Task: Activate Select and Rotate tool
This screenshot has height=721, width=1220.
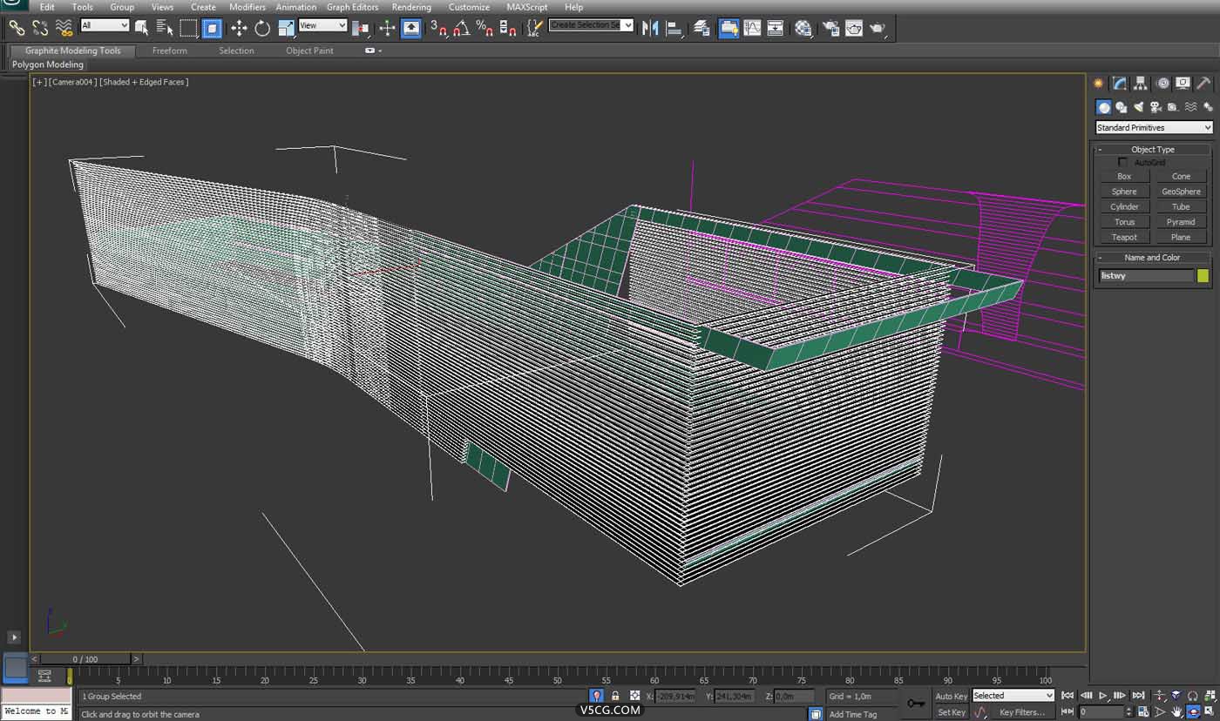Action: 262,28
